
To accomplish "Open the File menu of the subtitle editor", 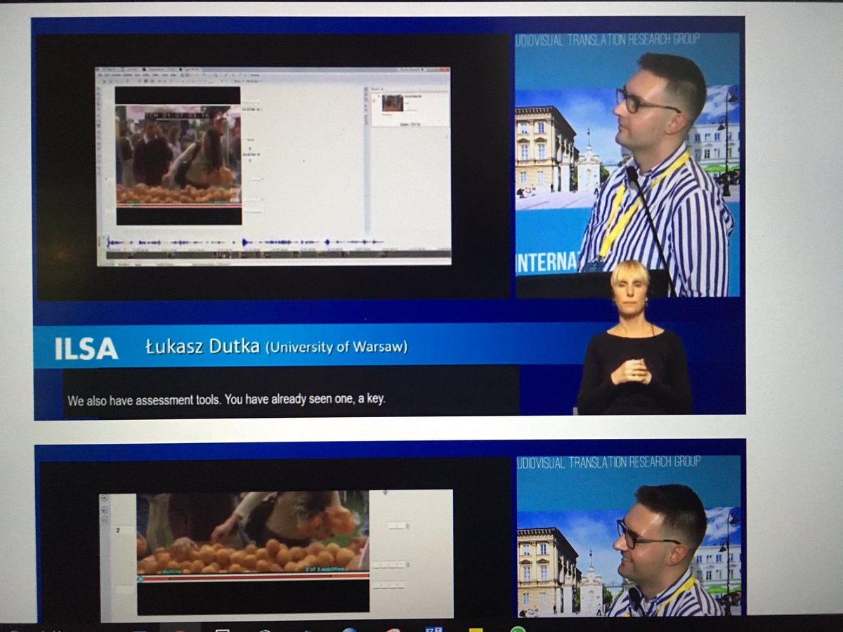I will [100, 74].
